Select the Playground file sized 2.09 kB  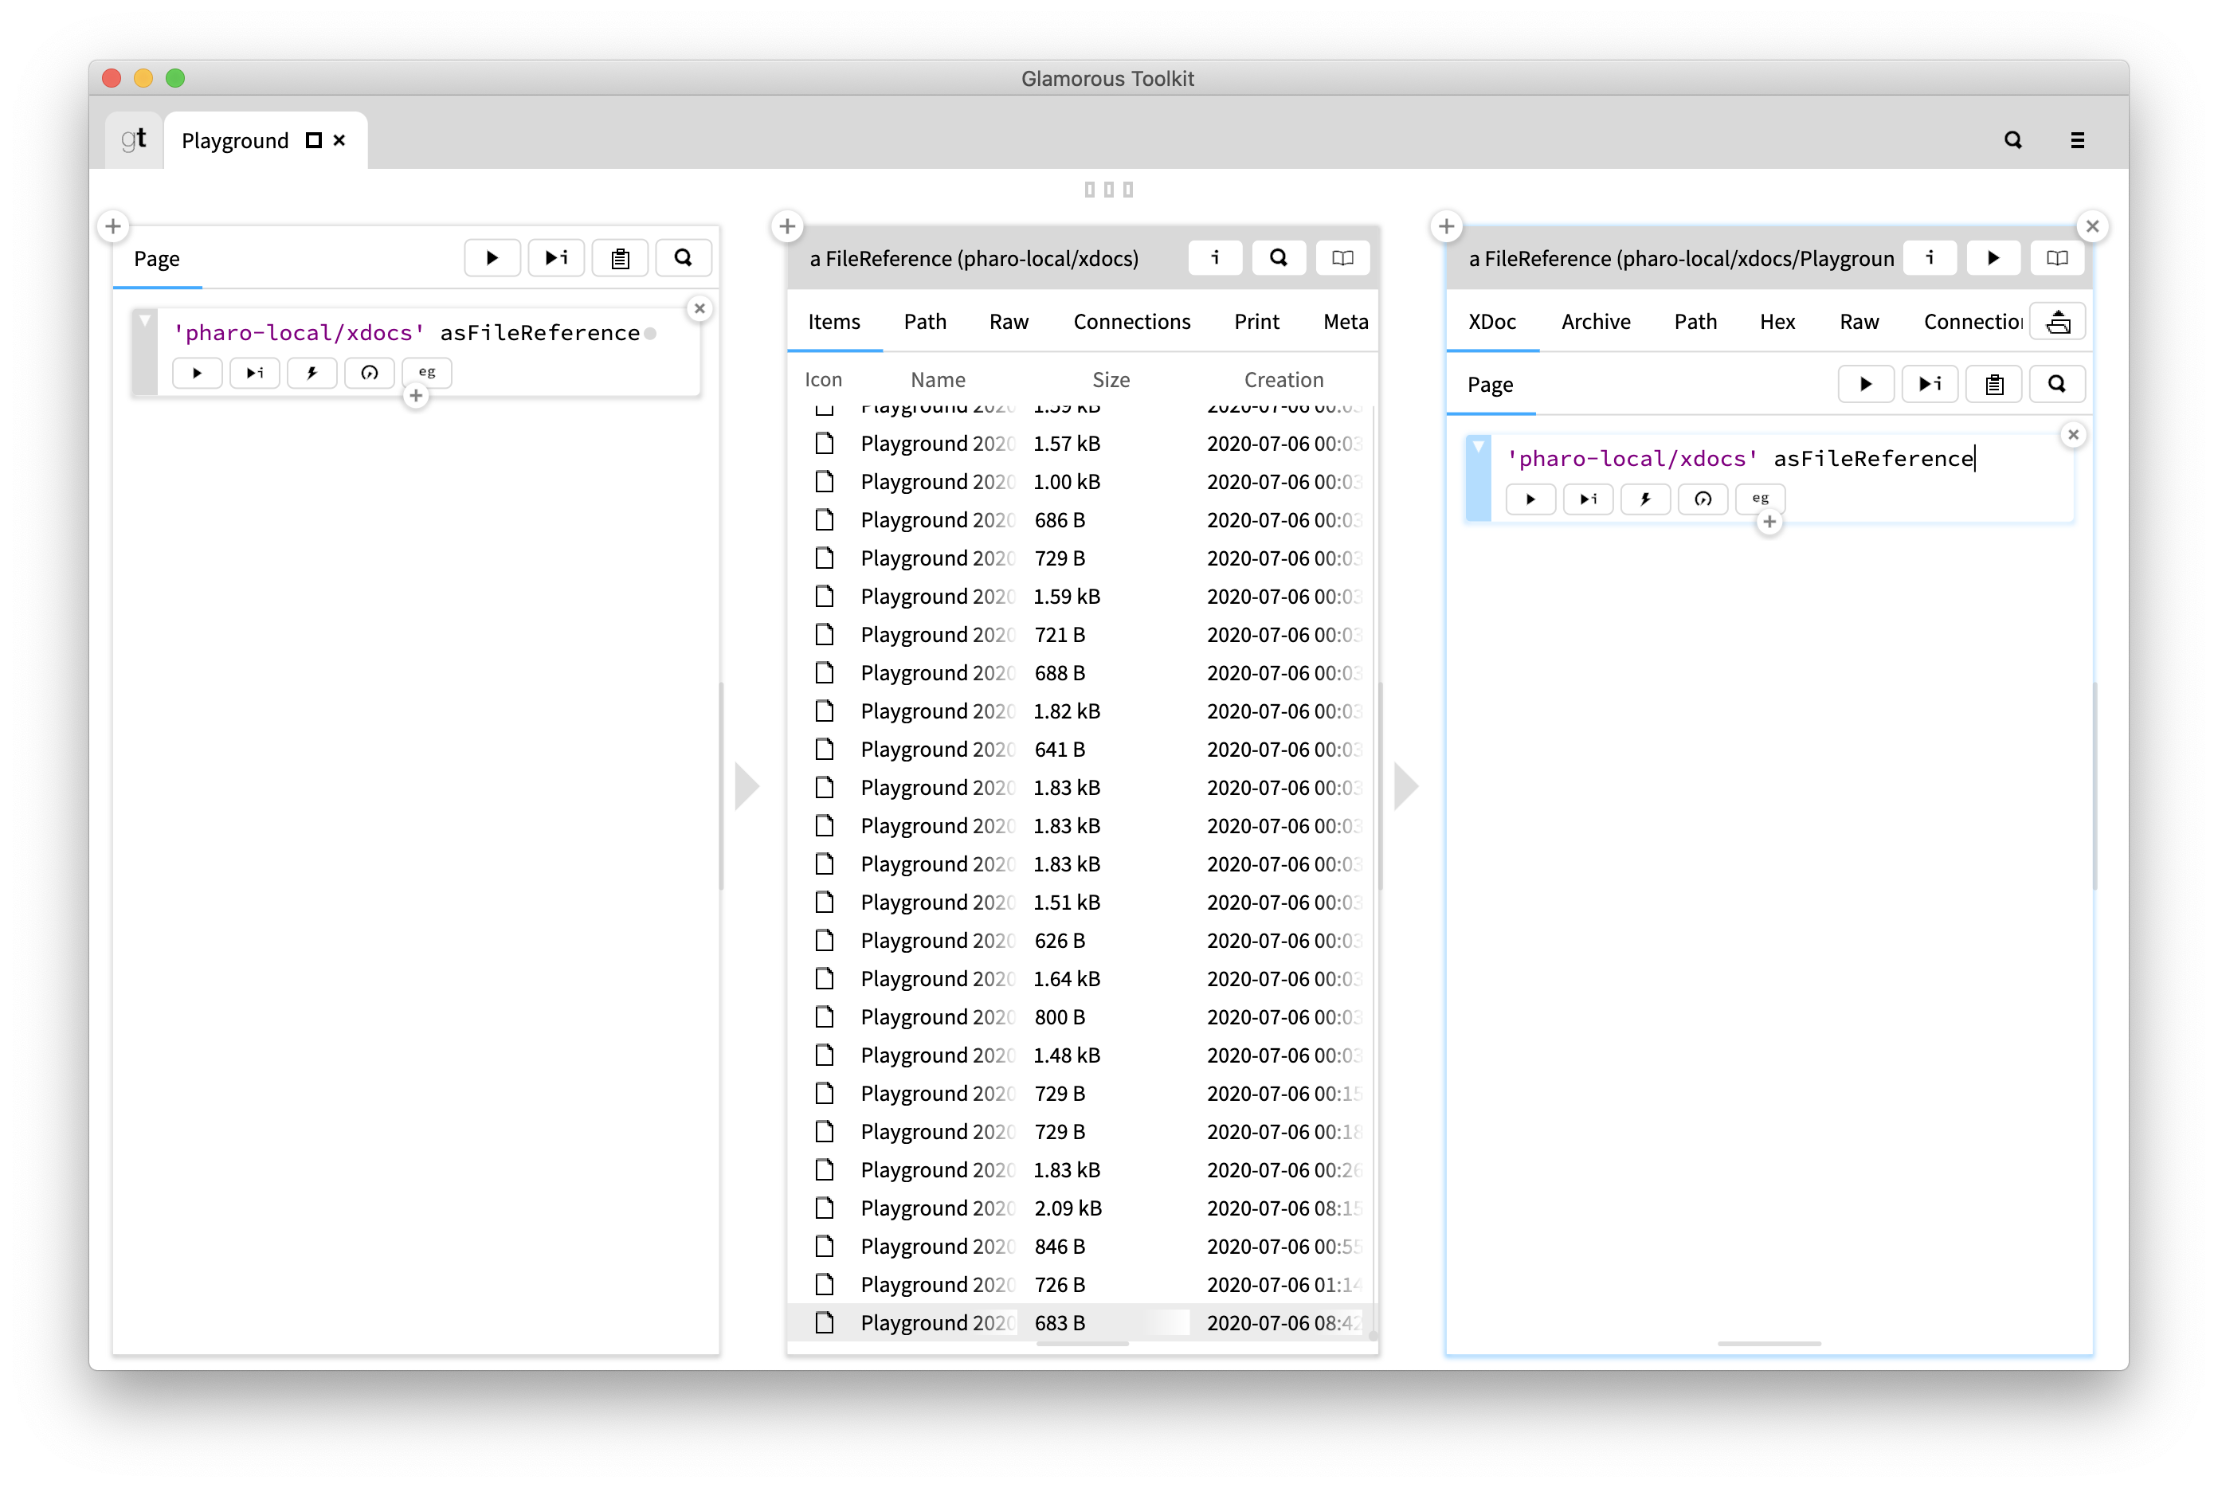[1081, 1209]
